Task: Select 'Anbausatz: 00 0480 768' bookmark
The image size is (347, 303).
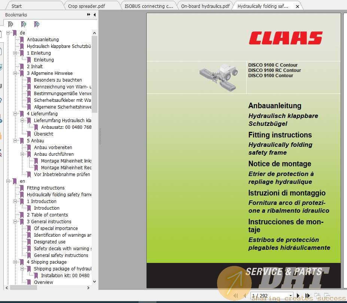Action: (x=66, y=127)
